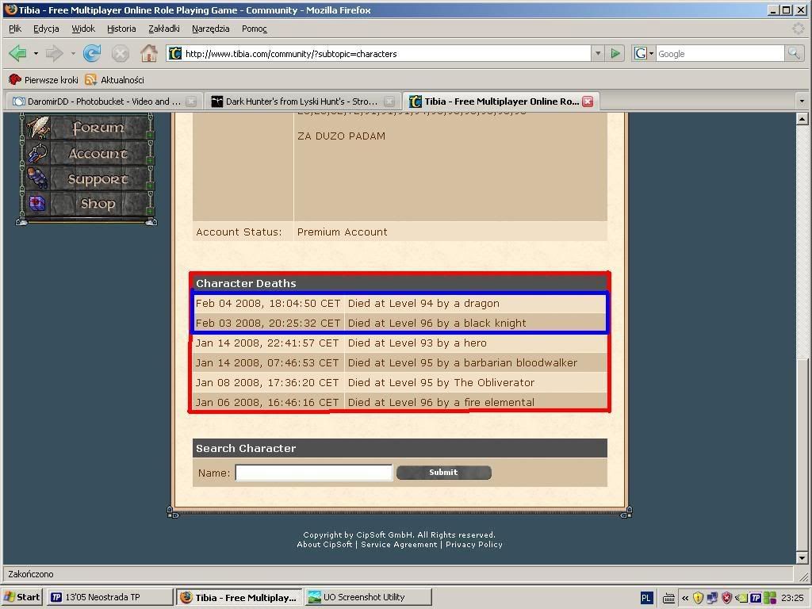Click the Tibia site icon in address bar
This screenshot has height=609, width=812.
tap(175, 53)
